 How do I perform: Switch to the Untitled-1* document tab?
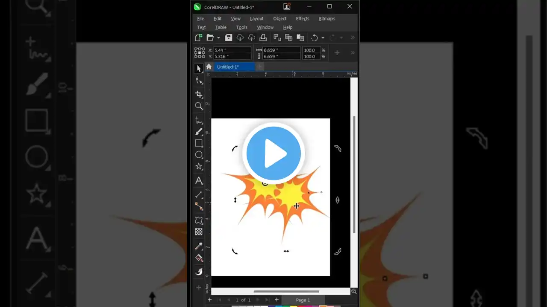point(234,67)
